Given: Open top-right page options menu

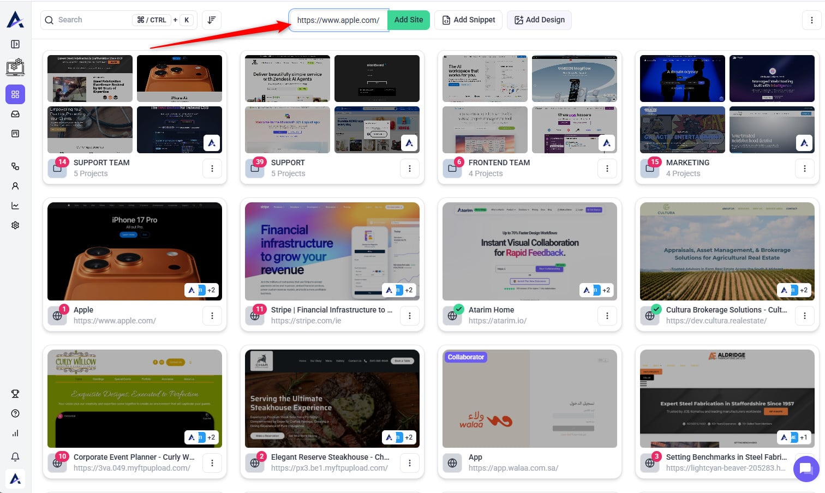Looking at the screenshot, I should [x=811, y=20].
